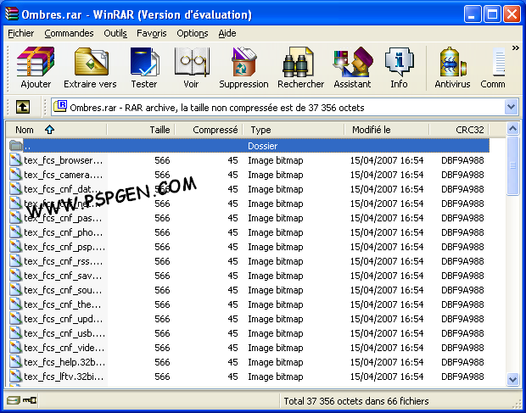The height and width of the screenshot is (413, 526).
Task: Click bitmap icon of tex_fcs_cnf_the
Action: 15,304
